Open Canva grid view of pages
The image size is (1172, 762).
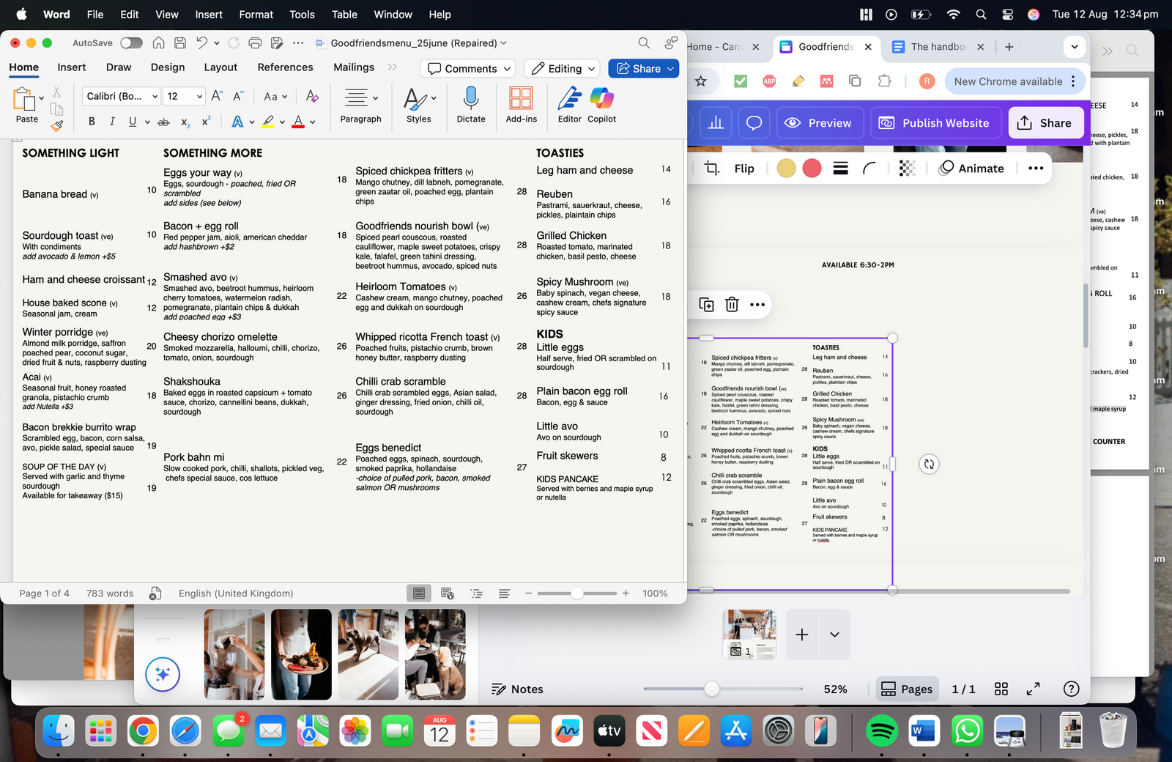point(1001,689)
